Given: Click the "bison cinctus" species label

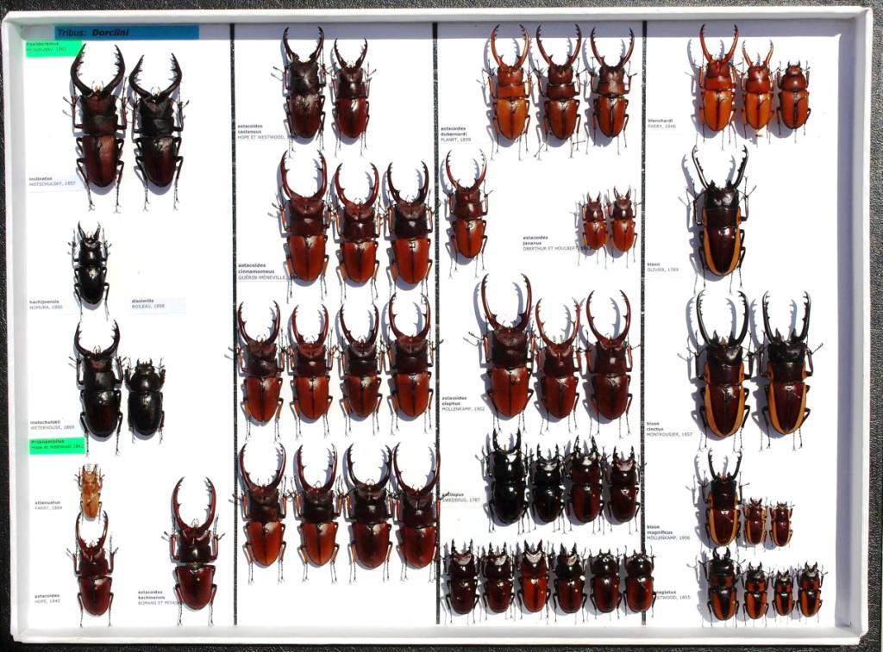Looking at the screenshot, I should click(669, 428).
